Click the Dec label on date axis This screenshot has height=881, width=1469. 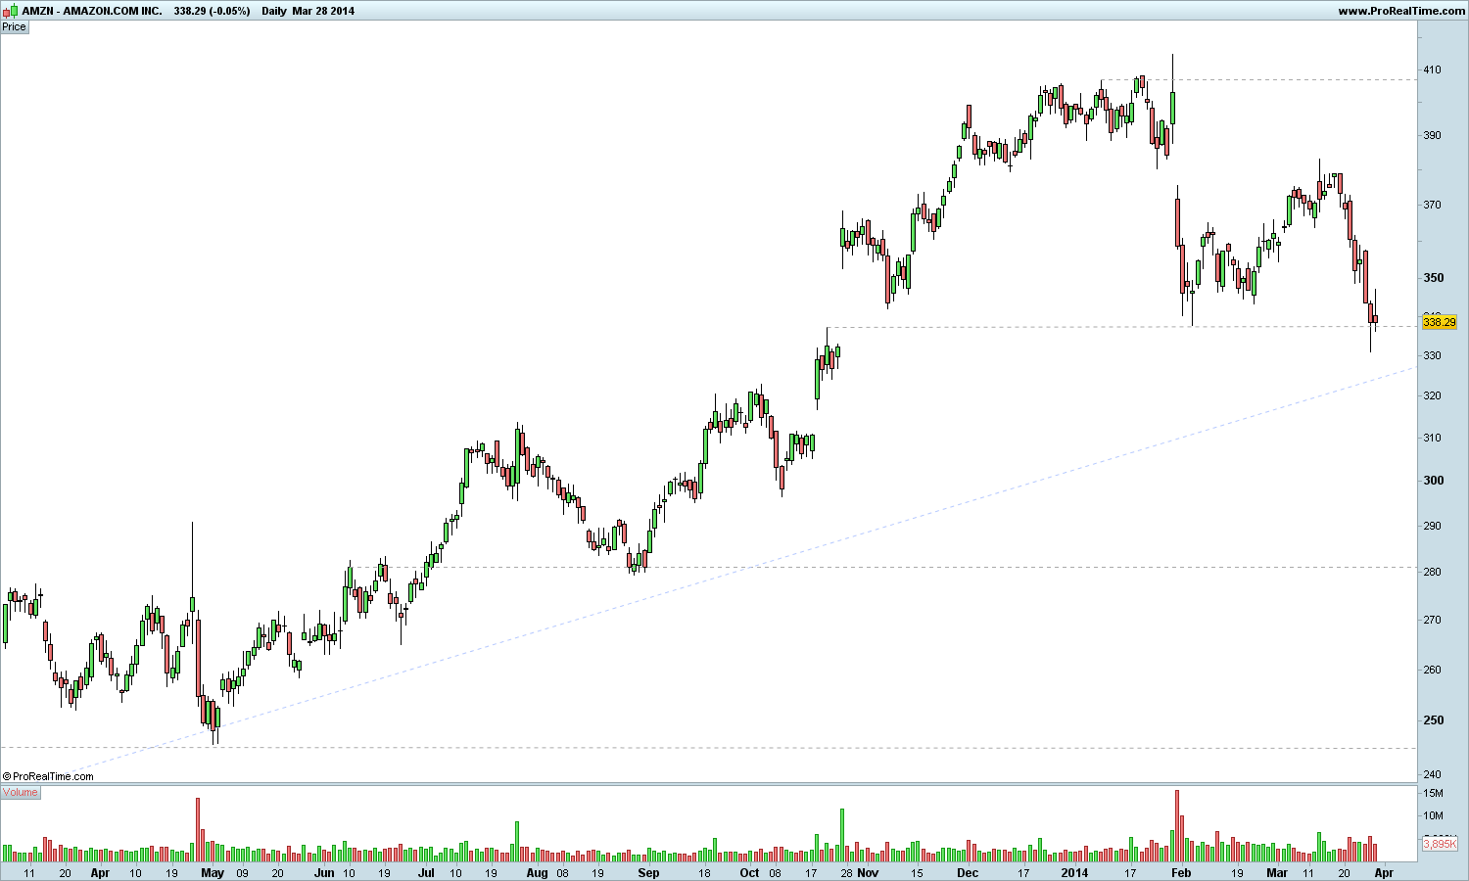(x=968, y=872)
